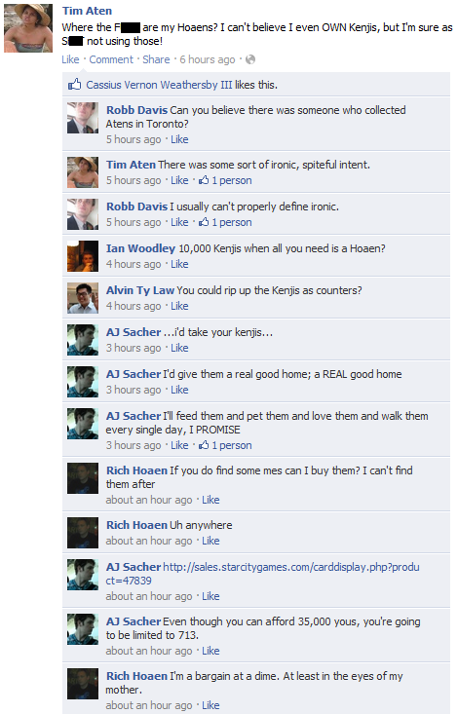458x714 pixels.
Task: Like the main post by Tim Aten
Action: pos(70,59)
